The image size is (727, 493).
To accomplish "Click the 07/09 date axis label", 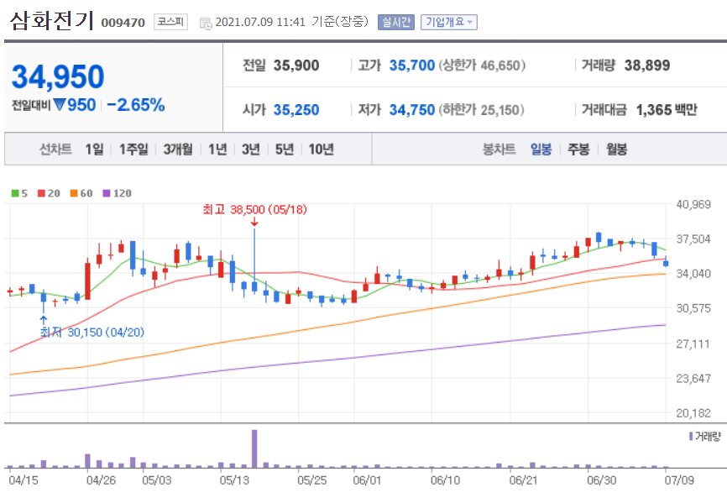I will tap(679, 480).
